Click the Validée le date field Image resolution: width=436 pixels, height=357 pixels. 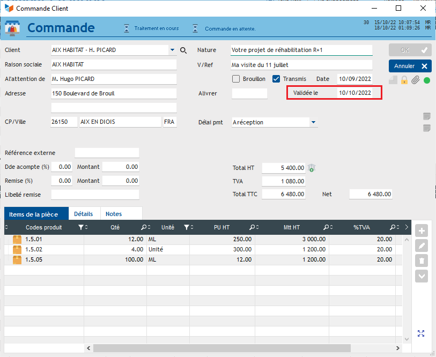tap(354, 93)
